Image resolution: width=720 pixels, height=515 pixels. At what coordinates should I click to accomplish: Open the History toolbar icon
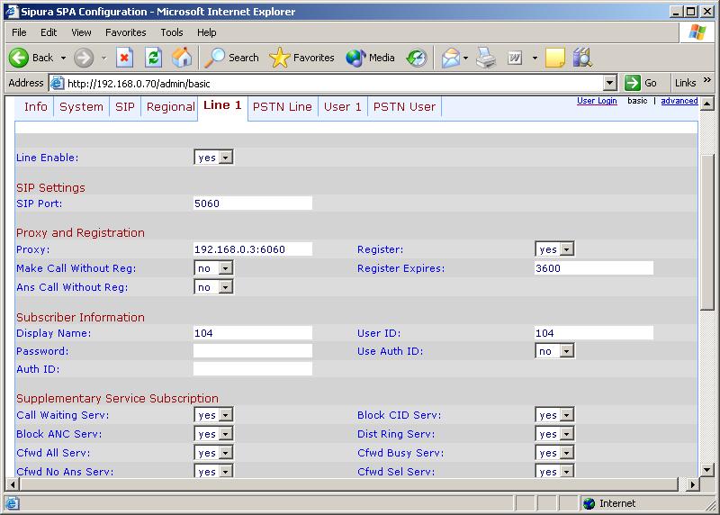tap(416, 58)
